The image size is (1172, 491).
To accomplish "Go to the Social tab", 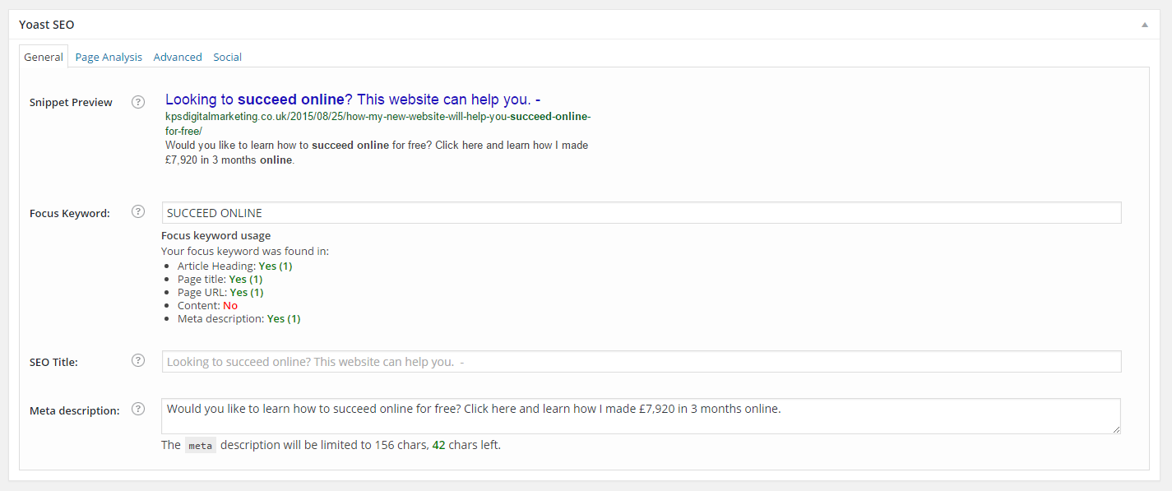I will 228,57.
